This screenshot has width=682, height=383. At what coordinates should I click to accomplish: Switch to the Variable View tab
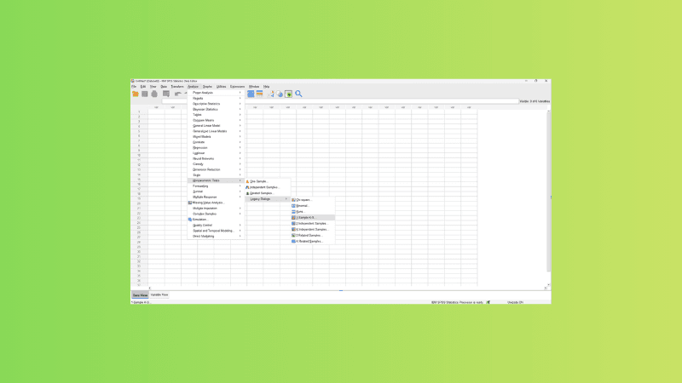(x=159, y=294)
